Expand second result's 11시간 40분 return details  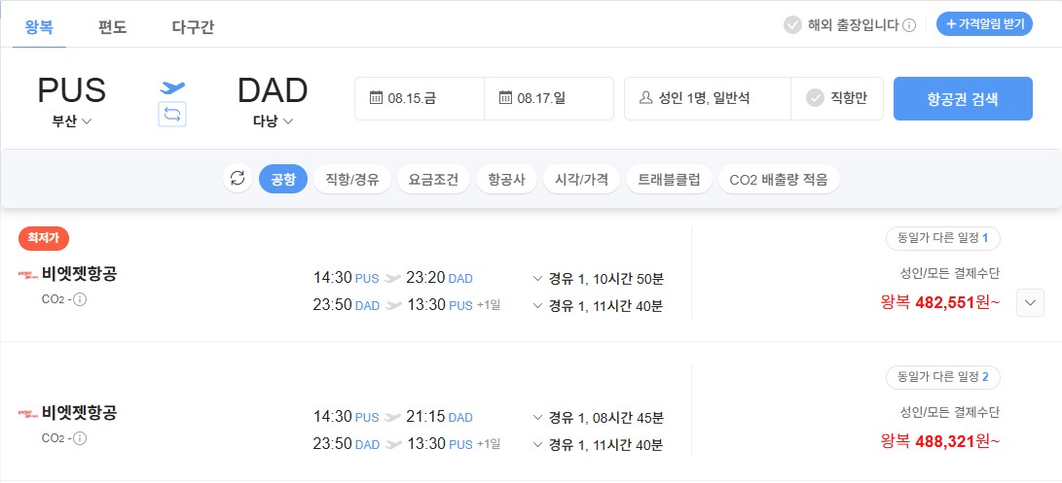point(537,444)
